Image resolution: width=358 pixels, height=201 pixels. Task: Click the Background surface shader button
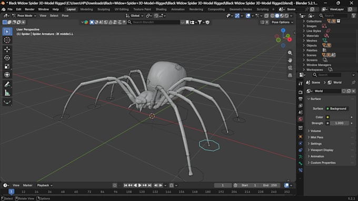[337, 108]
